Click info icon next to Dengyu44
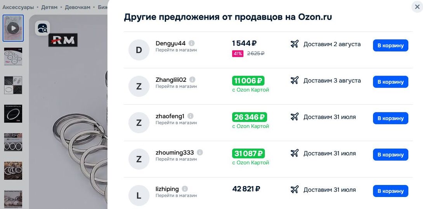Viewport: 423px width, 209px height. point(192,43)
